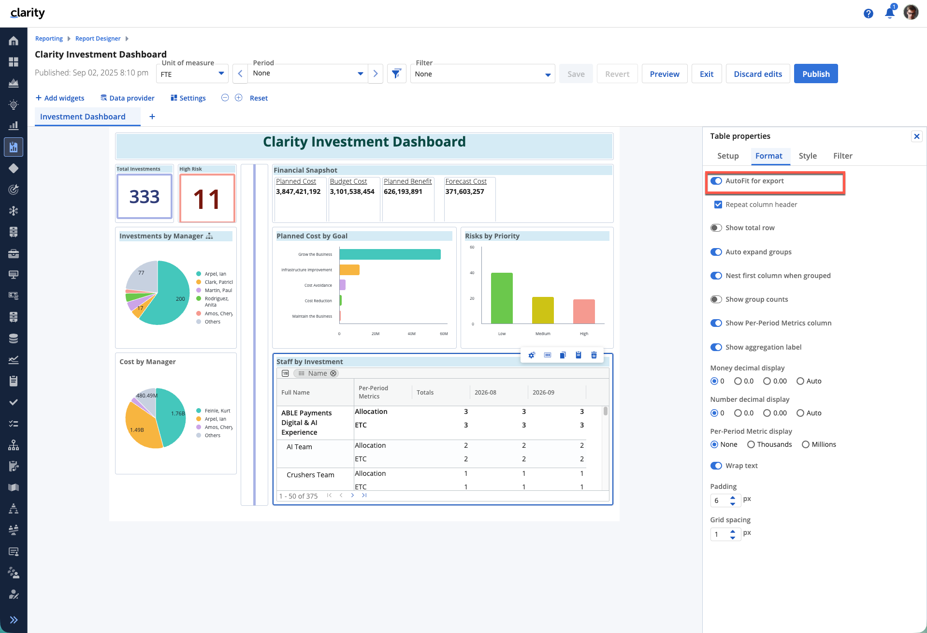Go to last page of Staff table
Viewport: 927px width, 633px height.
(x=364, y=495)
